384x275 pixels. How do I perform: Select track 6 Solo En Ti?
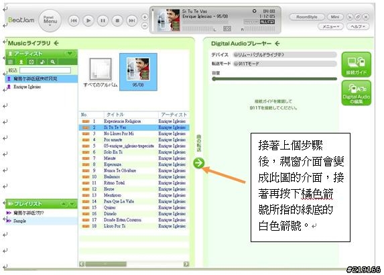click(x=134, y=152)
